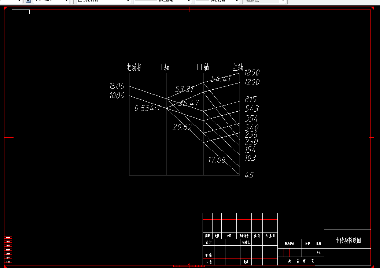
Task: Select the 重量 cell in title block
Action: [x=307, y=244]
